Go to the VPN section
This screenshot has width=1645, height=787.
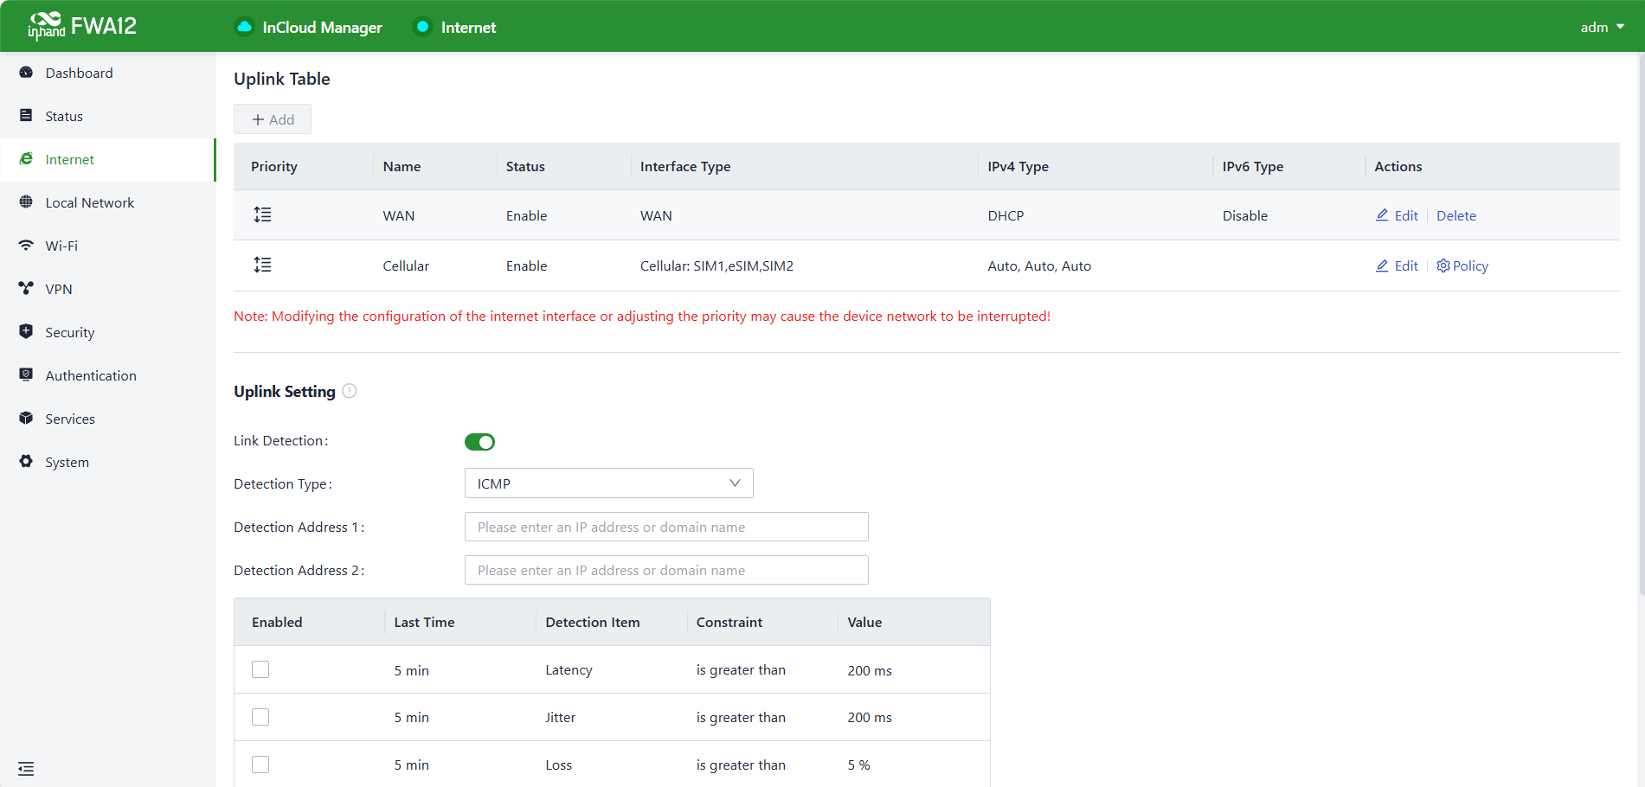(59, 289)
